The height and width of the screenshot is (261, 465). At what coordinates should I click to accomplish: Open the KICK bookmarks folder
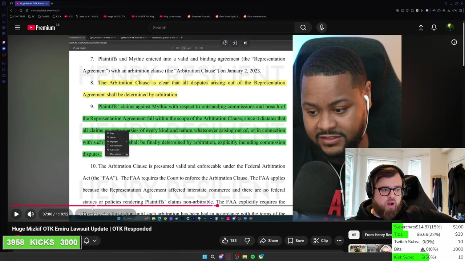(x=57, y=16)
